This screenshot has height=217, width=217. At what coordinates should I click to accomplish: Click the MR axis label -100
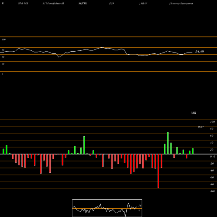pyautogui.click(x=213, y=191)
